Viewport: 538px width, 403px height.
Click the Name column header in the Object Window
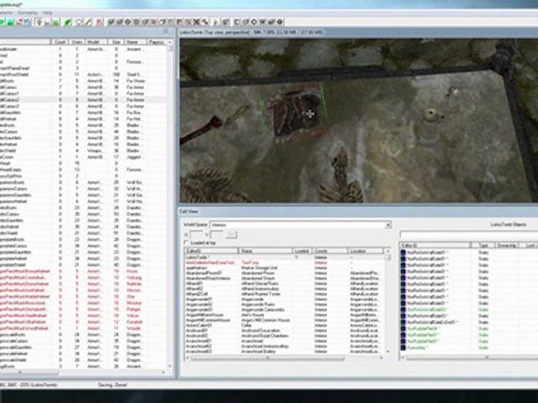[134, 42]
